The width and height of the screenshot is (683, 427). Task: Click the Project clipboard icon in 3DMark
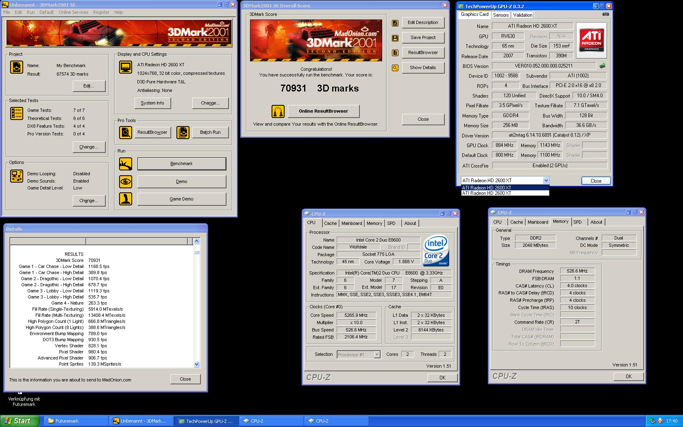[17, 67]
